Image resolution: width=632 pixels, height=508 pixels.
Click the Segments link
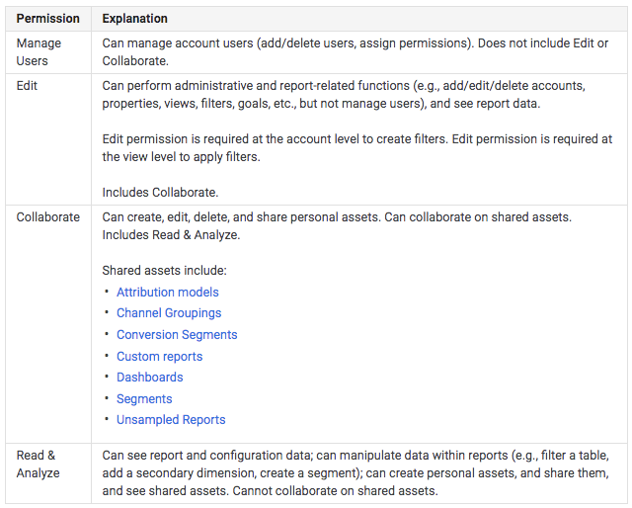coord(144,399)
